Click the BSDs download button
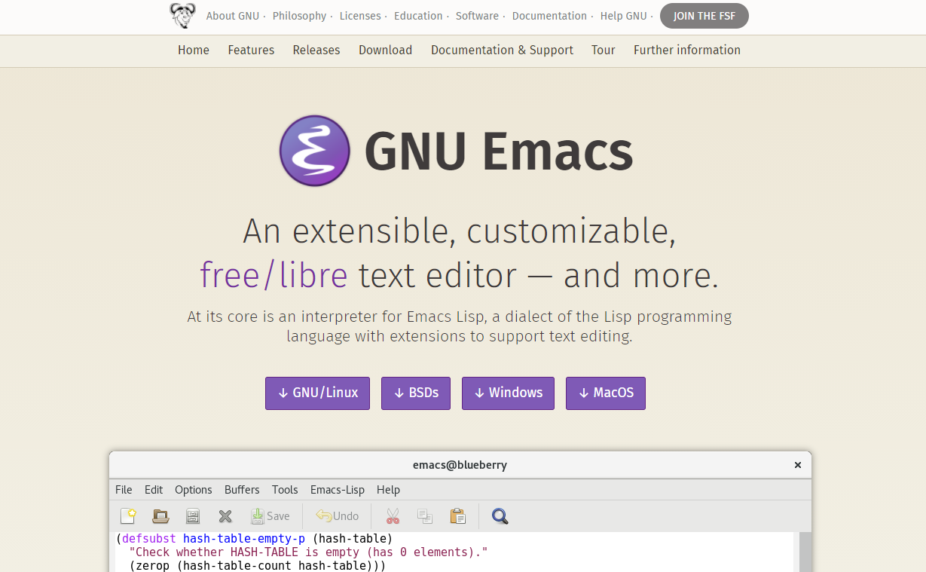Image resolution: width=926 pixels, height=572 pixels. [x=416, y=393]
